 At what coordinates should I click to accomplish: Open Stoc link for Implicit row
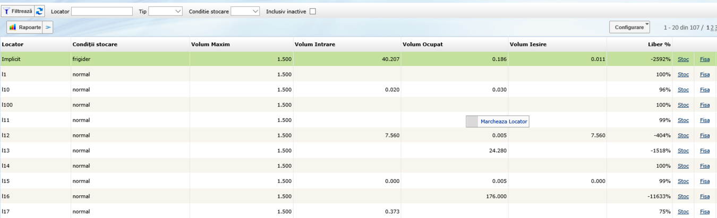click(683, 59)
